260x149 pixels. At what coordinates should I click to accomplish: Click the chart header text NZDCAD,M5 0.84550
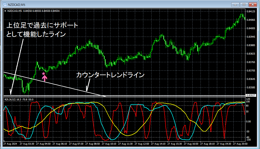tap(19, 11)
